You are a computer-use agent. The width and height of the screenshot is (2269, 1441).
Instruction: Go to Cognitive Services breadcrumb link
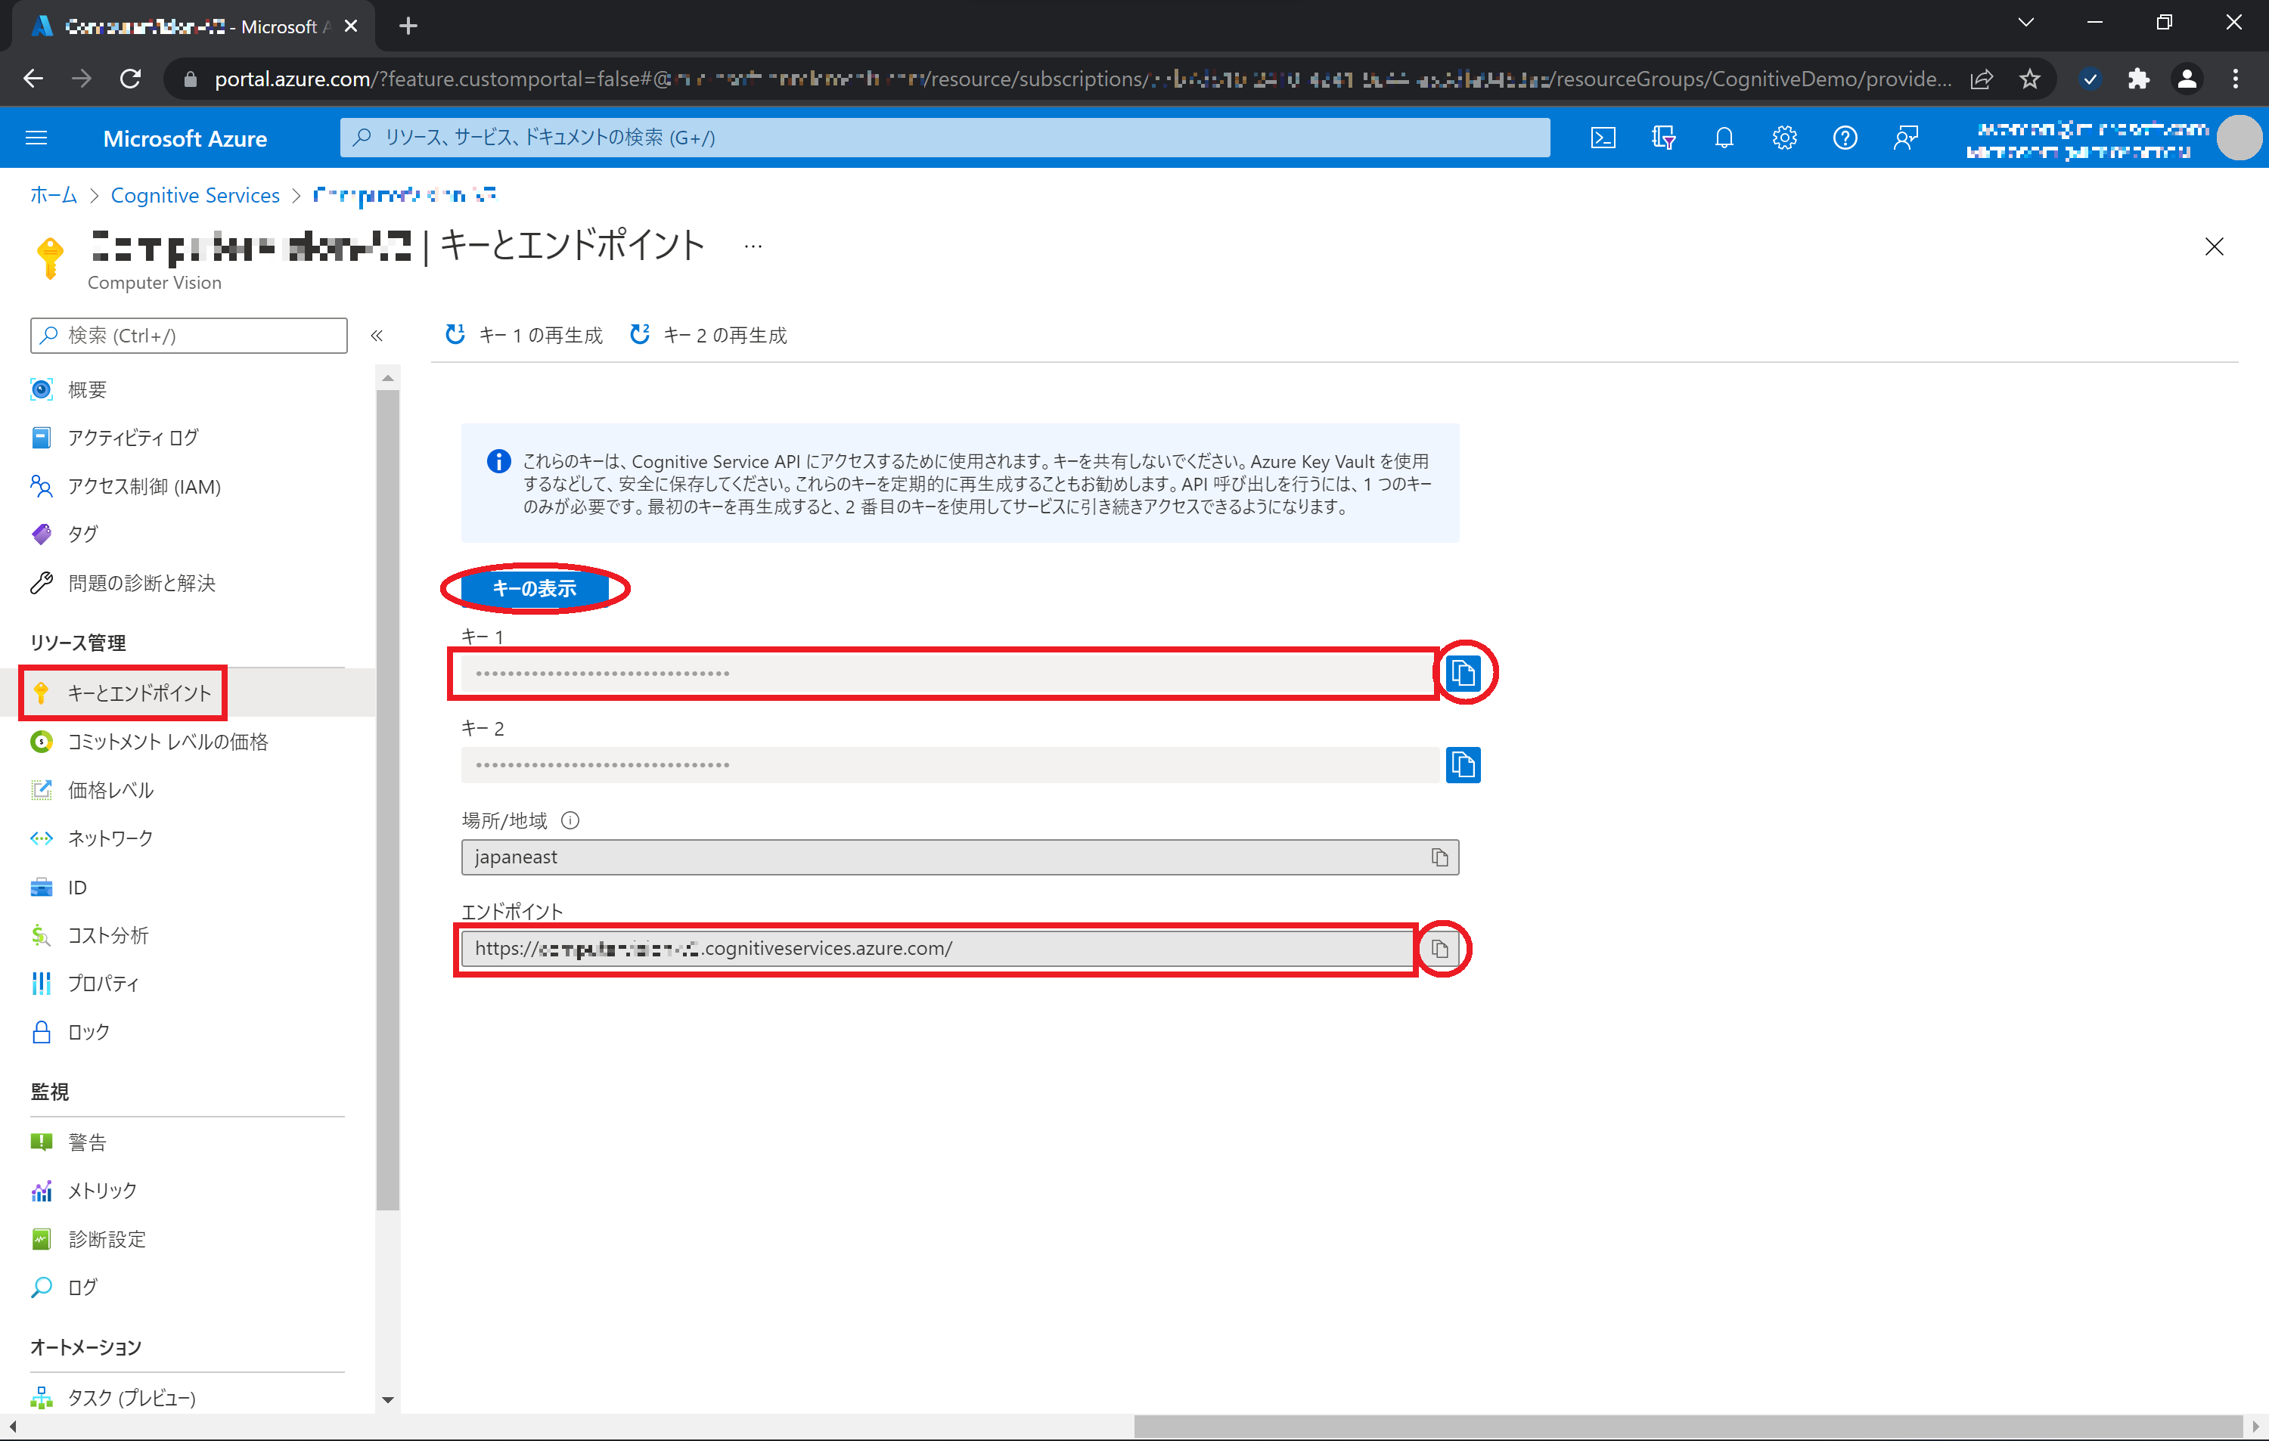click(x=195, y=195)
